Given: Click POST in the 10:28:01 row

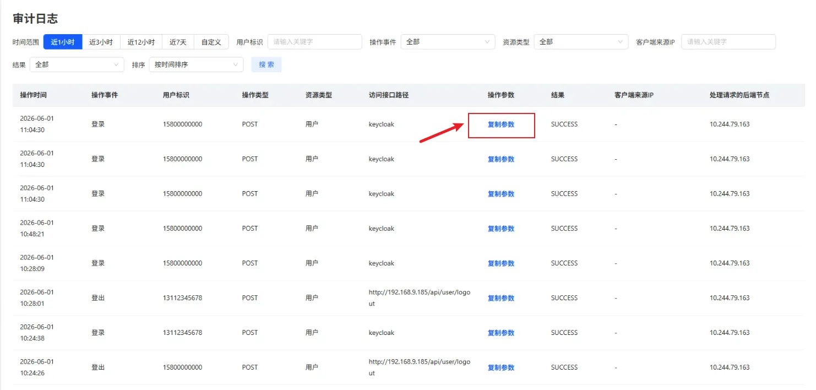Looking at the screenshot, I should coord(250,298).
